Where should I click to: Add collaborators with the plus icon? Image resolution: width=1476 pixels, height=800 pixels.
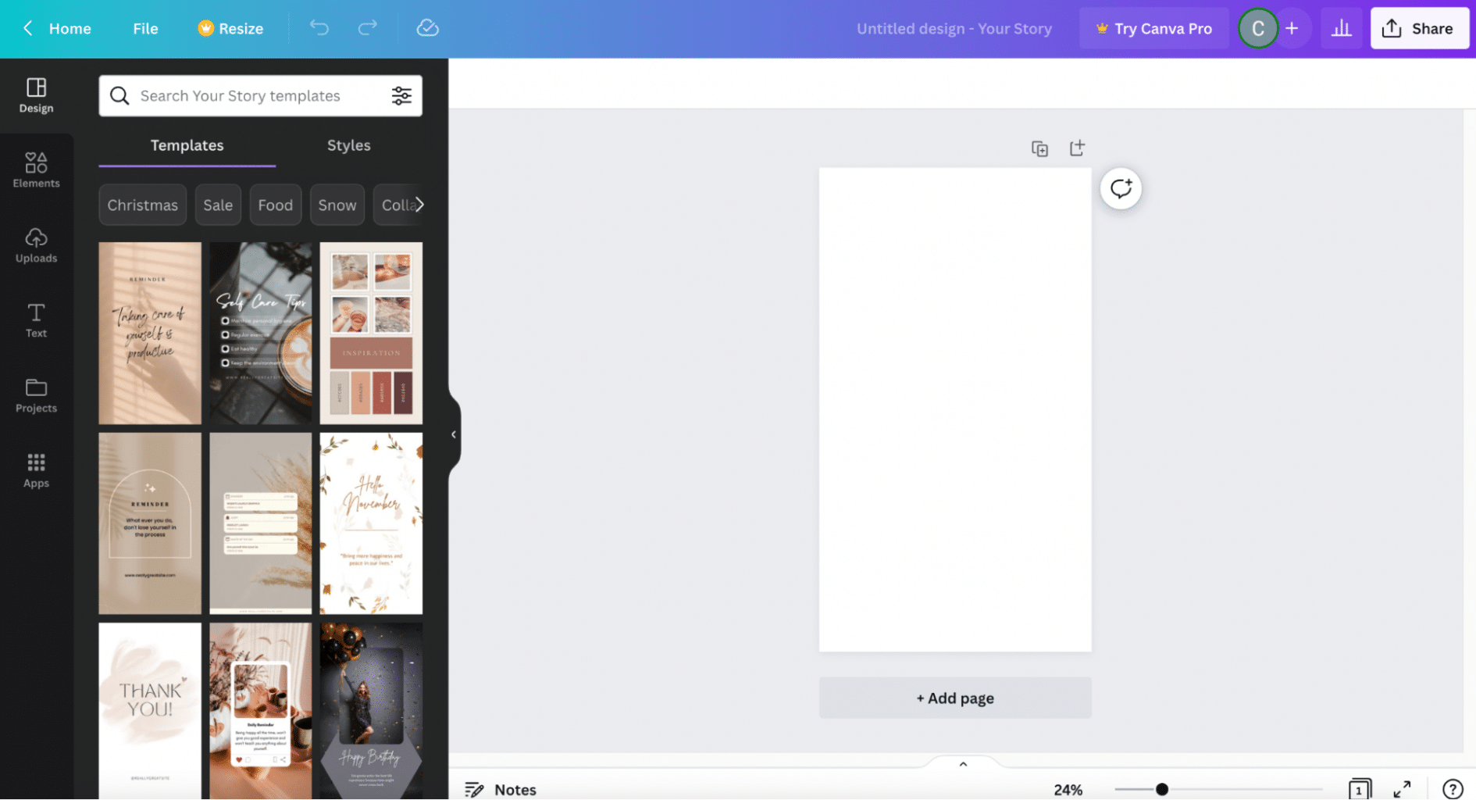tap(1292, 28)
